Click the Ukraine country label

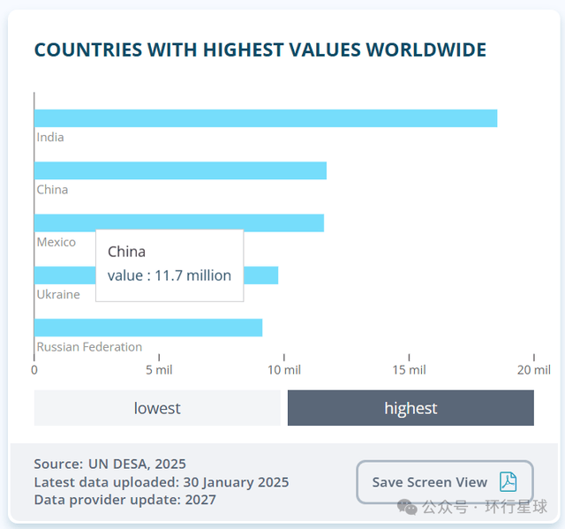tap(58, 294)
